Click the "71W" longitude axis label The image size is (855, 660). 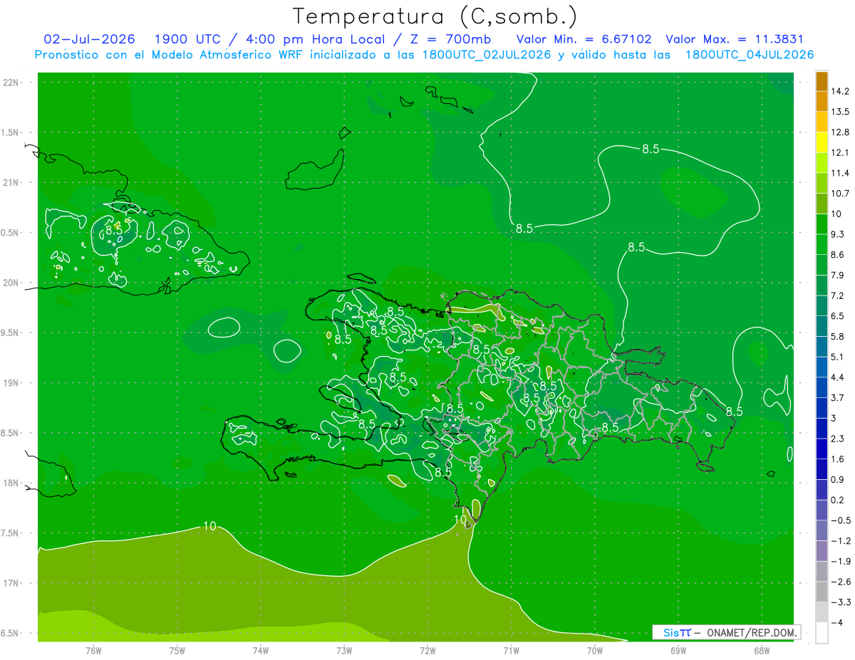(511, 650)
